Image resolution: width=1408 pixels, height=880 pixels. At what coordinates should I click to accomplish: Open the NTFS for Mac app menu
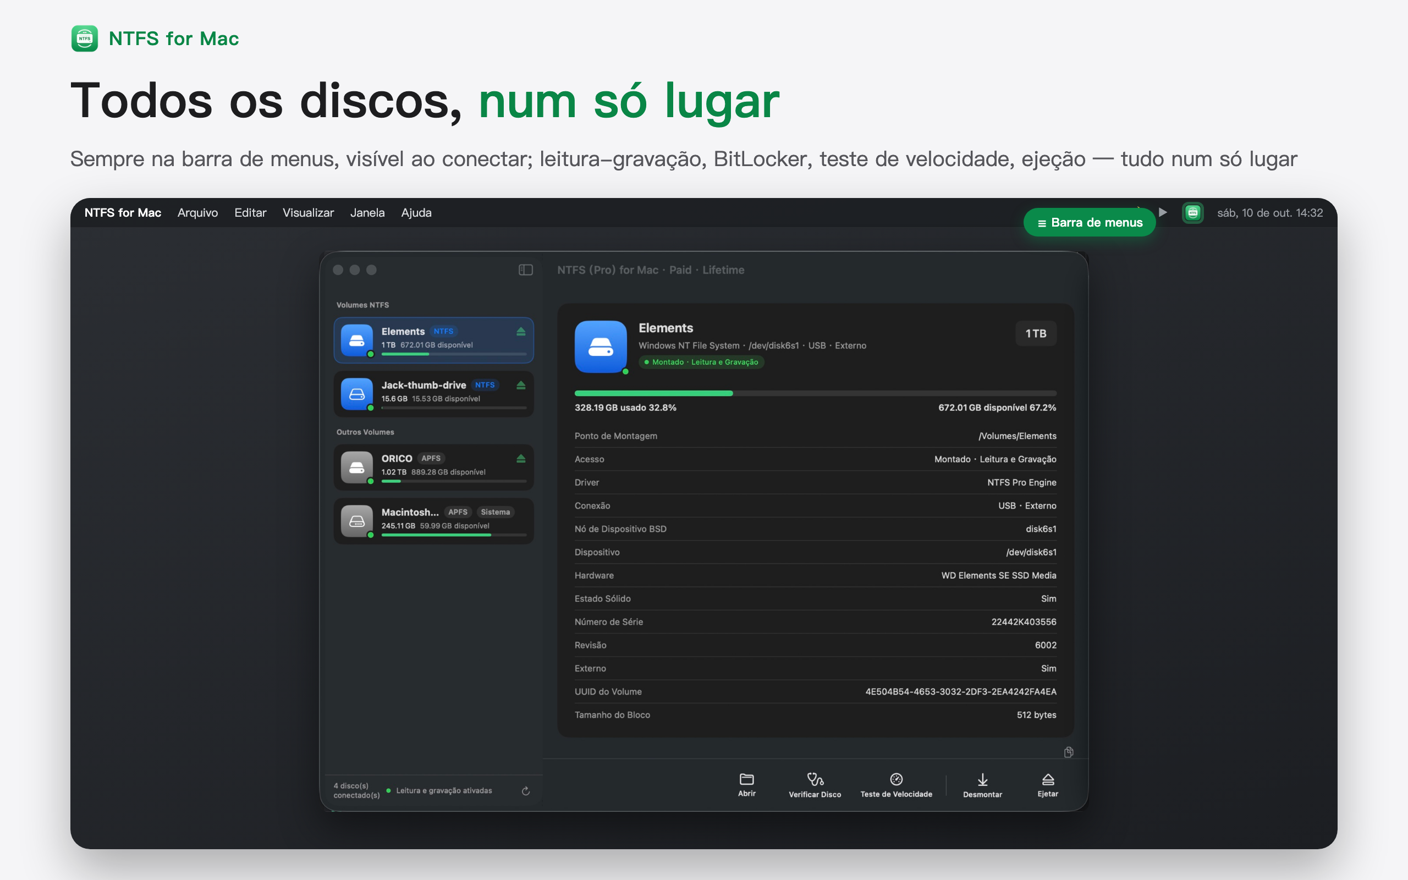pyautogui.click(x=123, y=212)
